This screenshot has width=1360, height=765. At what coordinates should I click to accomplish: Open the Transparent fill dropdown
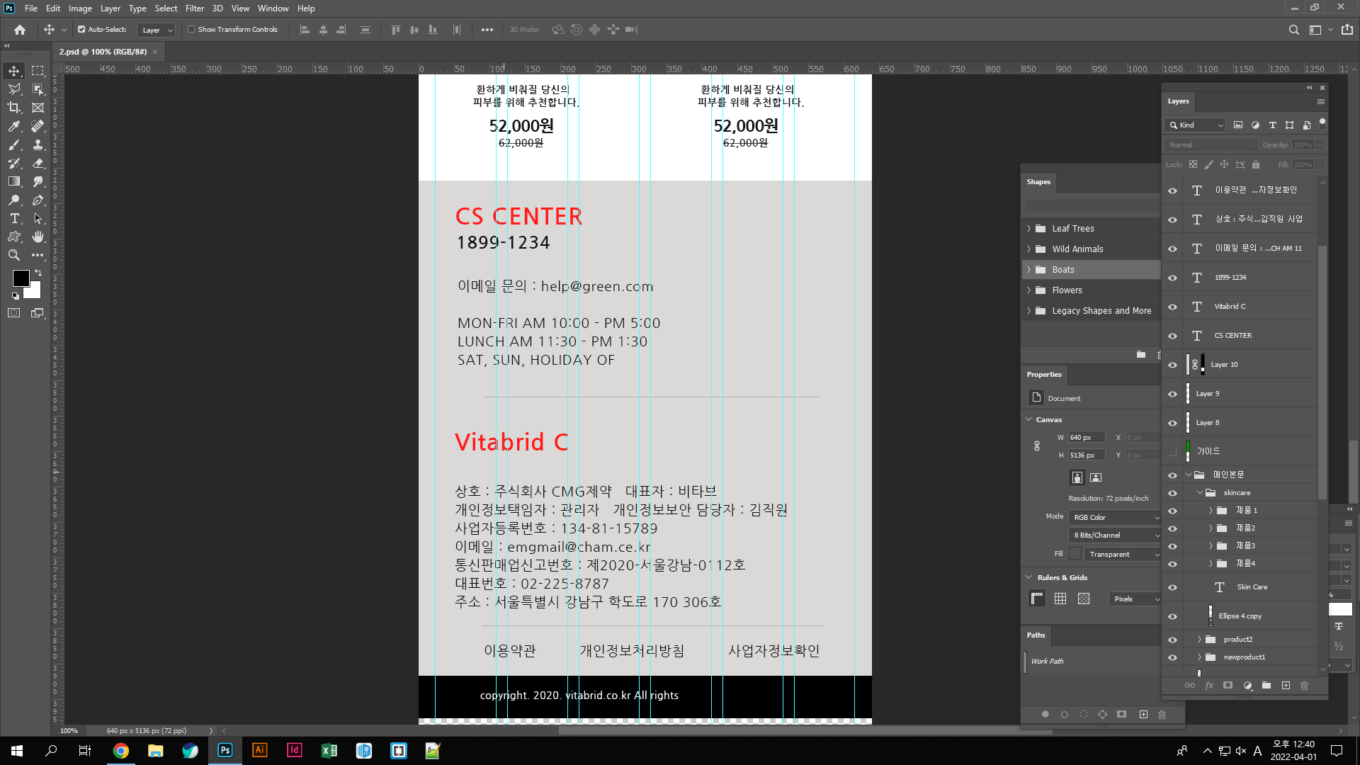[1123, 555]
